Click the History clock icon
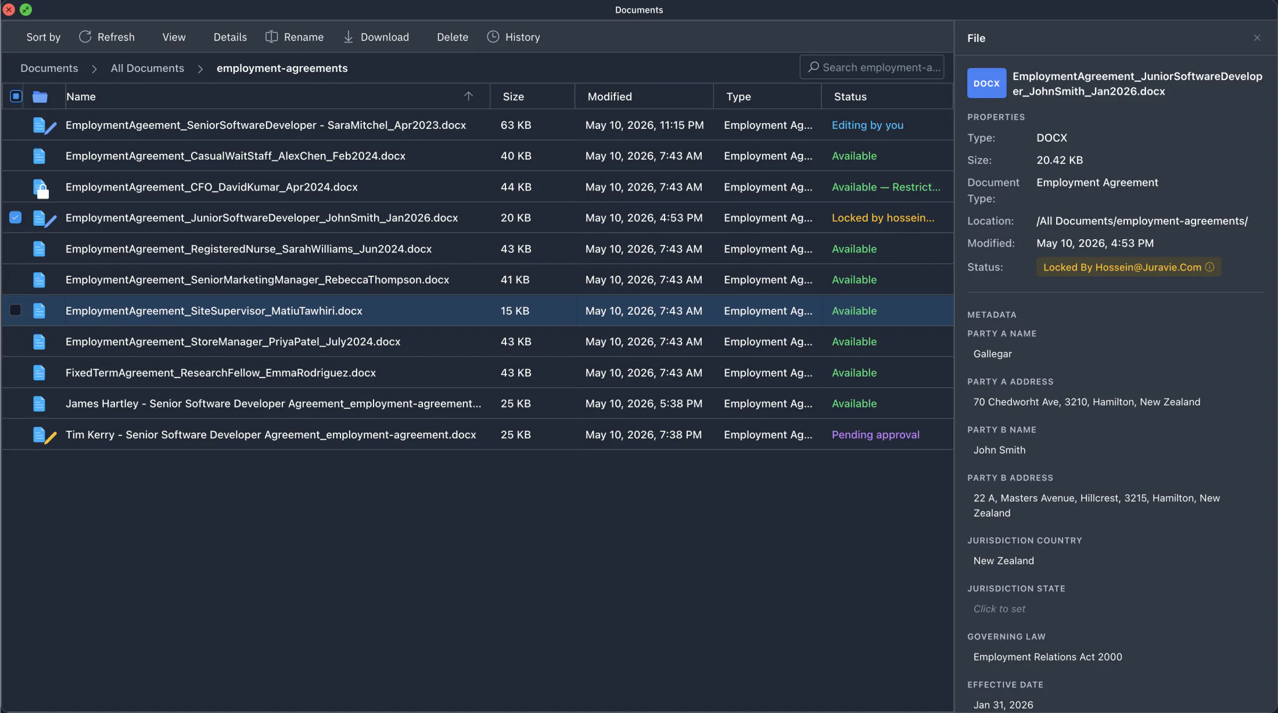The height and width of the screenshot is (713, 1278). pos(493,37)
